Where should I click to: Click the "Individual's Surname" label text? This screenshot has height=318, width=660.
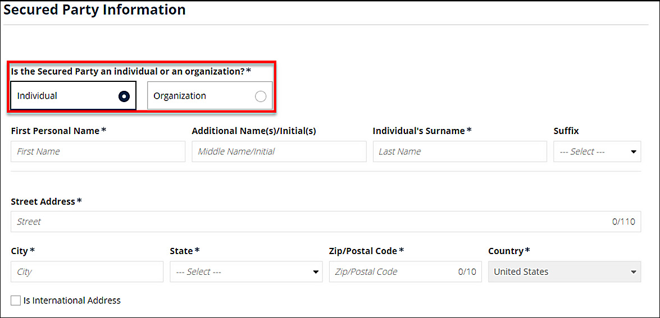418,131
